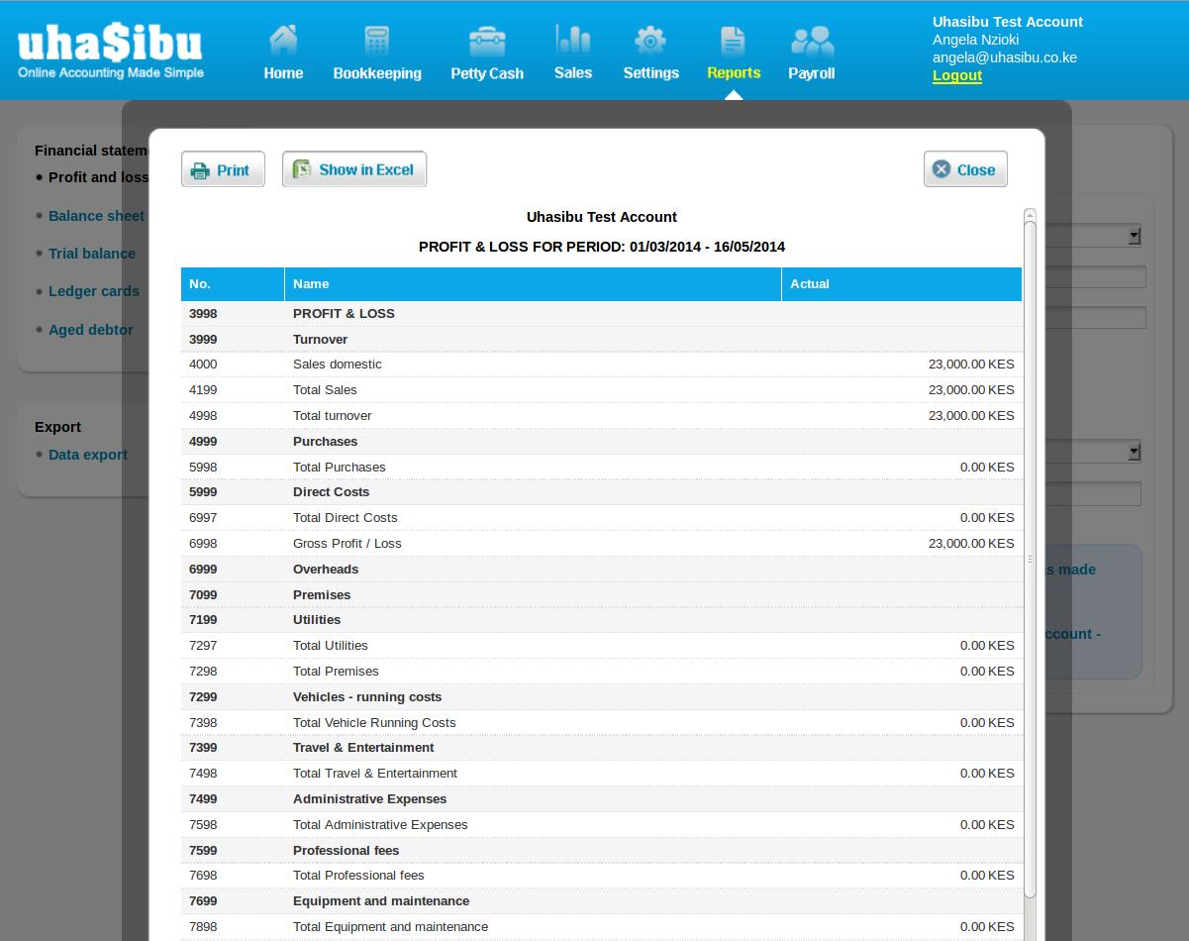Click the 'Premises' section heading

pyautogui.click(x=322, y=595)
